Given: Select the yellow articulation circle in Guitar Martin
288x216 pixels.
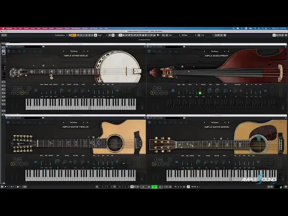Looking at the screenshot, I should tap(154, 164).
